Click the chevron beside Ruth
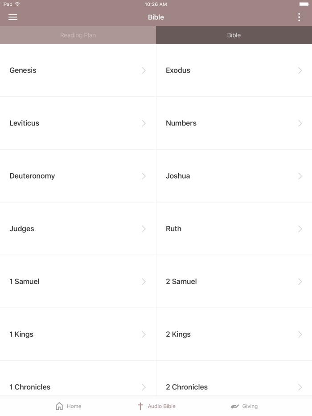 click(300, 229)
